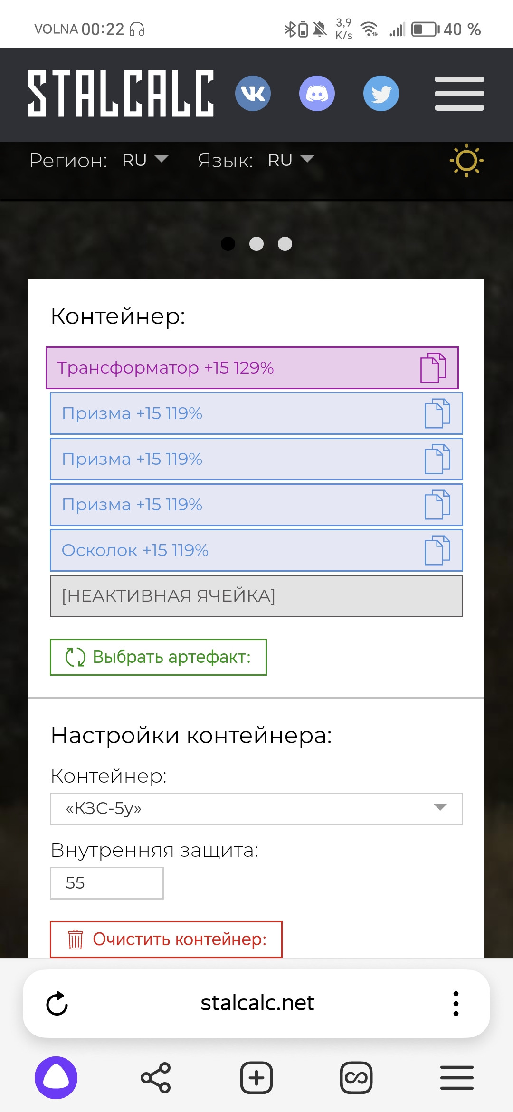Image resolution: width=513 pixels, height=1112 pixels.
Task: Copy the Трансформатор +15 129% artifact
Action: pyautogui.click(x=433, y=368)
